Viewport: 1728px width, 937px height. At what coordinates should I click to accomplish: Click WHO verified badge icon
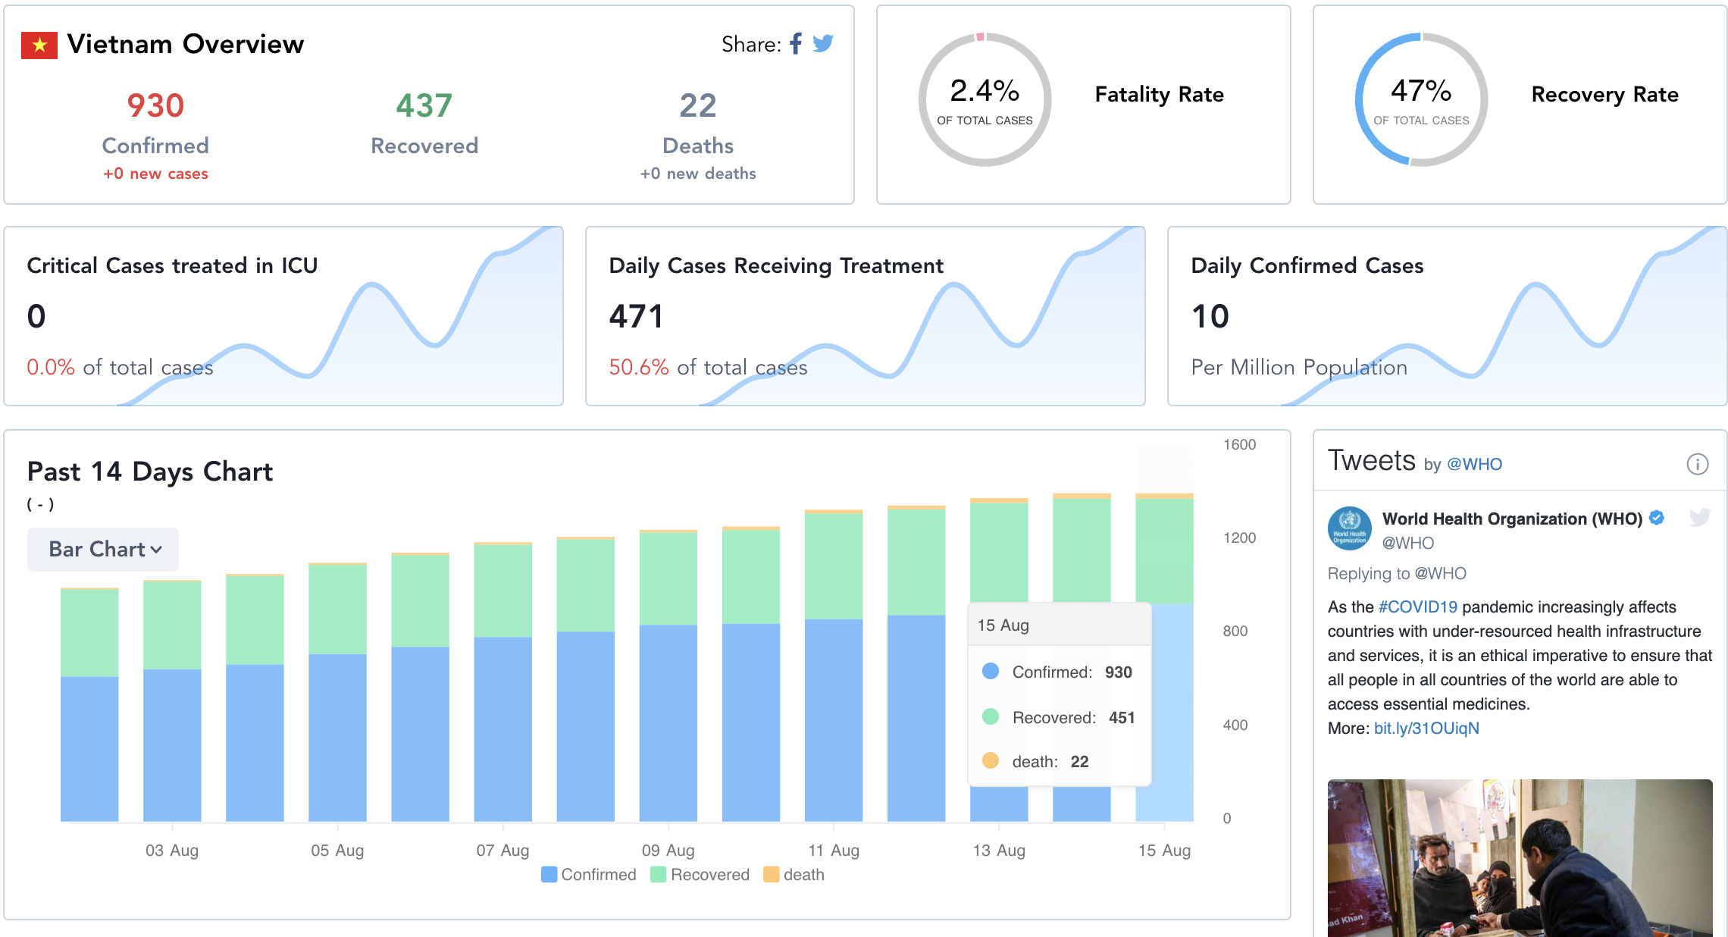tap(1657, 518)
